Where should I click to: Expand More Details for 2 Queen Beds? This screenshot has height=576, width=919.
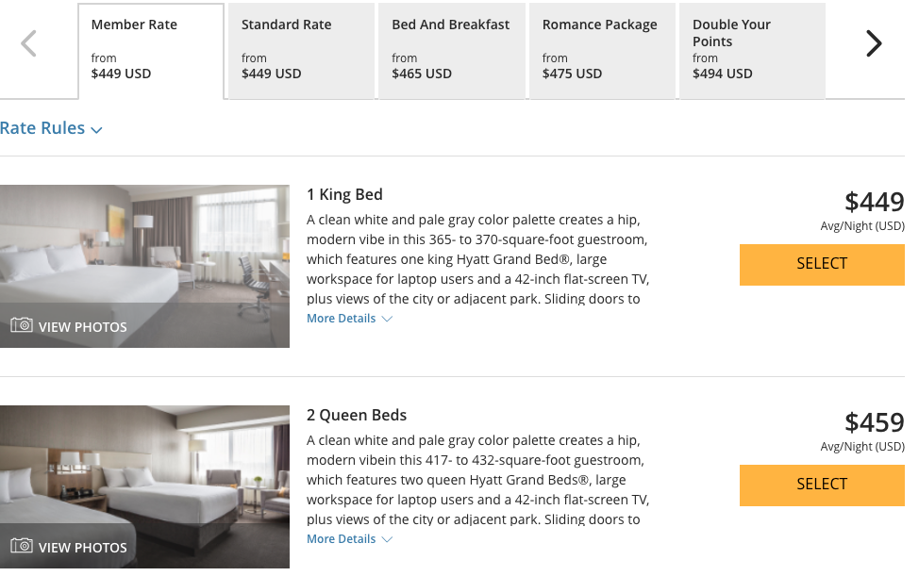click(349, 539)
